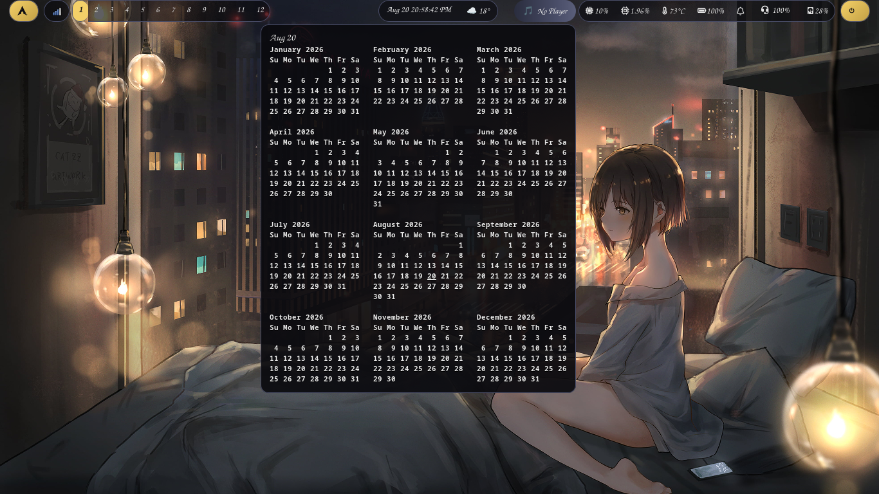The width and height of the screenshot is (879, 494).
Task: Click the May 2026 month title
Action: [x=391, y=132]
